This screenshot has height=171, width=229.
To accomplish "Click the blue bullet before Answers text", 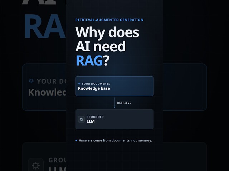I will [x=76, y=140].
